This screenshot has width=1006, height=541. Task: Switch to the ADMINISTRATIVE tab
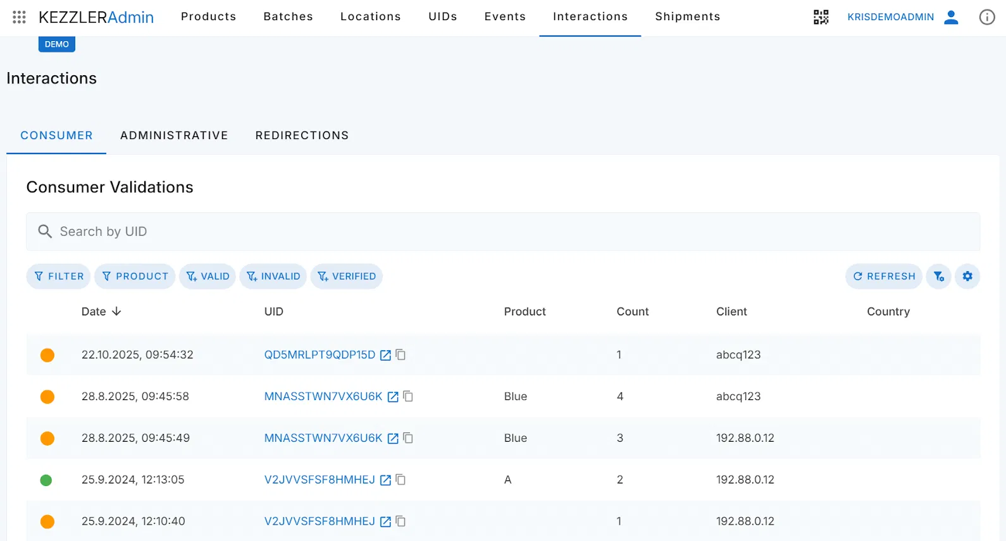coord(174,135)
